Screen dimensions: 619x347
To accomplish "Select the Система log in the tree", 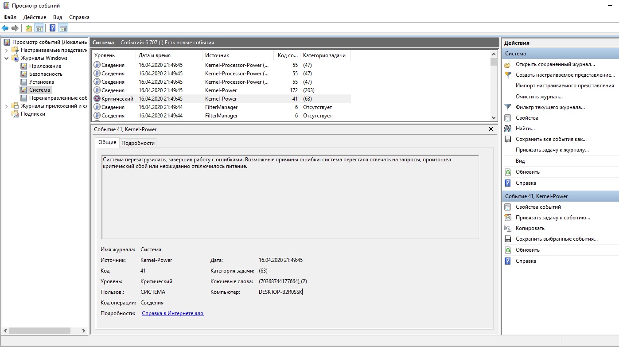I will click(x=39, y=90).
